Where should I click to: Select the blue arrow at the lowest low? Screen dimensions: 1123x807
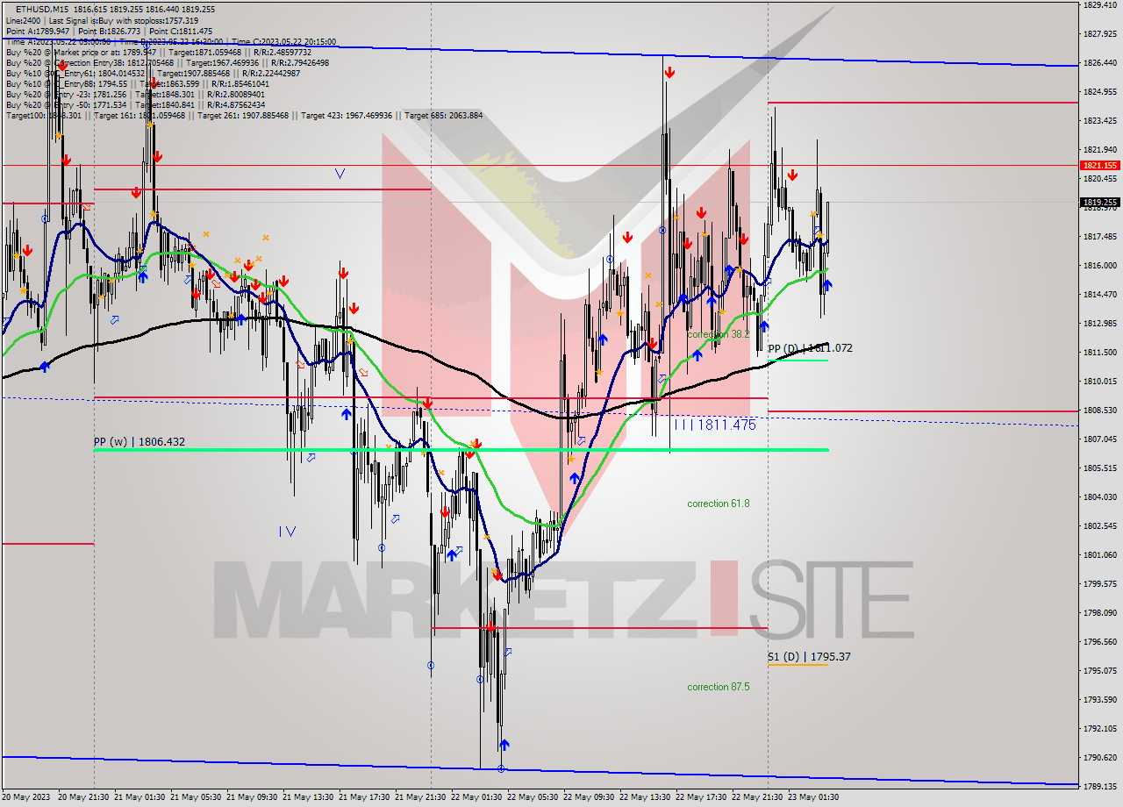point(504,745)
